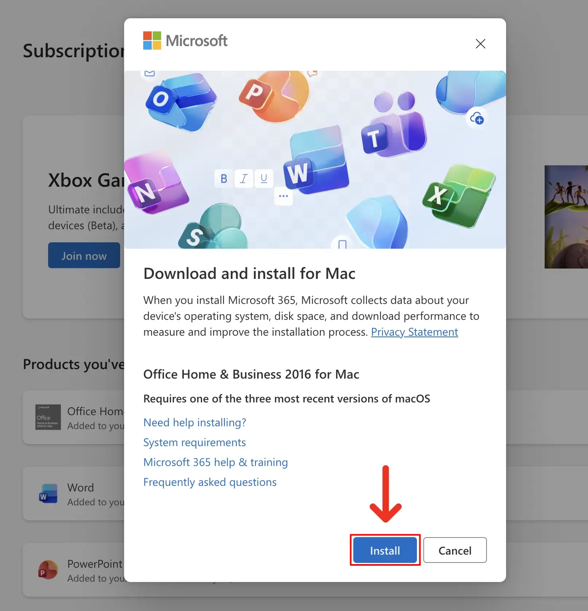Open the Need help installing link
This screenshot has width=588, height=611.
click(195, 422)
